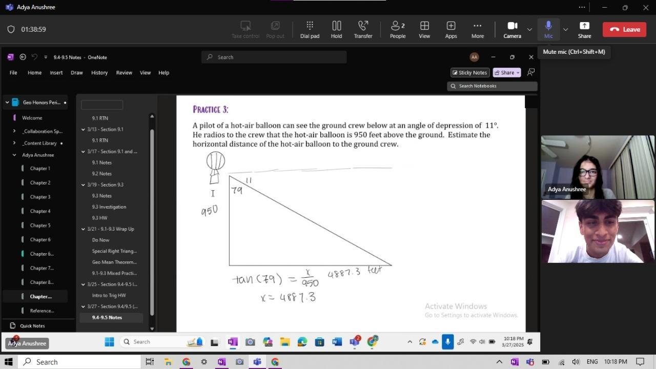The height and width of the screenshot is (369, 656).
Task: Expand the mic options arrow
Action: point(565,30)
